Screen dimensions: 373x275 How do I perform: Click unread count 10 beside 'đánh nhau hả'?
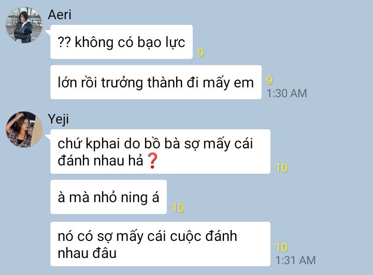click(281, 168)
